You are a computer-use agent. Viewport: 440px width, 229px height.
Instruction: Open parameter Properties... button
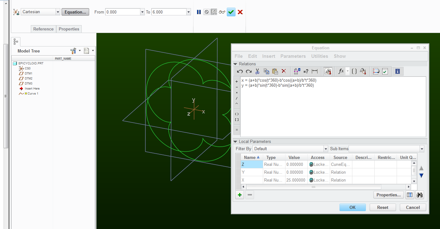(389, 195)
